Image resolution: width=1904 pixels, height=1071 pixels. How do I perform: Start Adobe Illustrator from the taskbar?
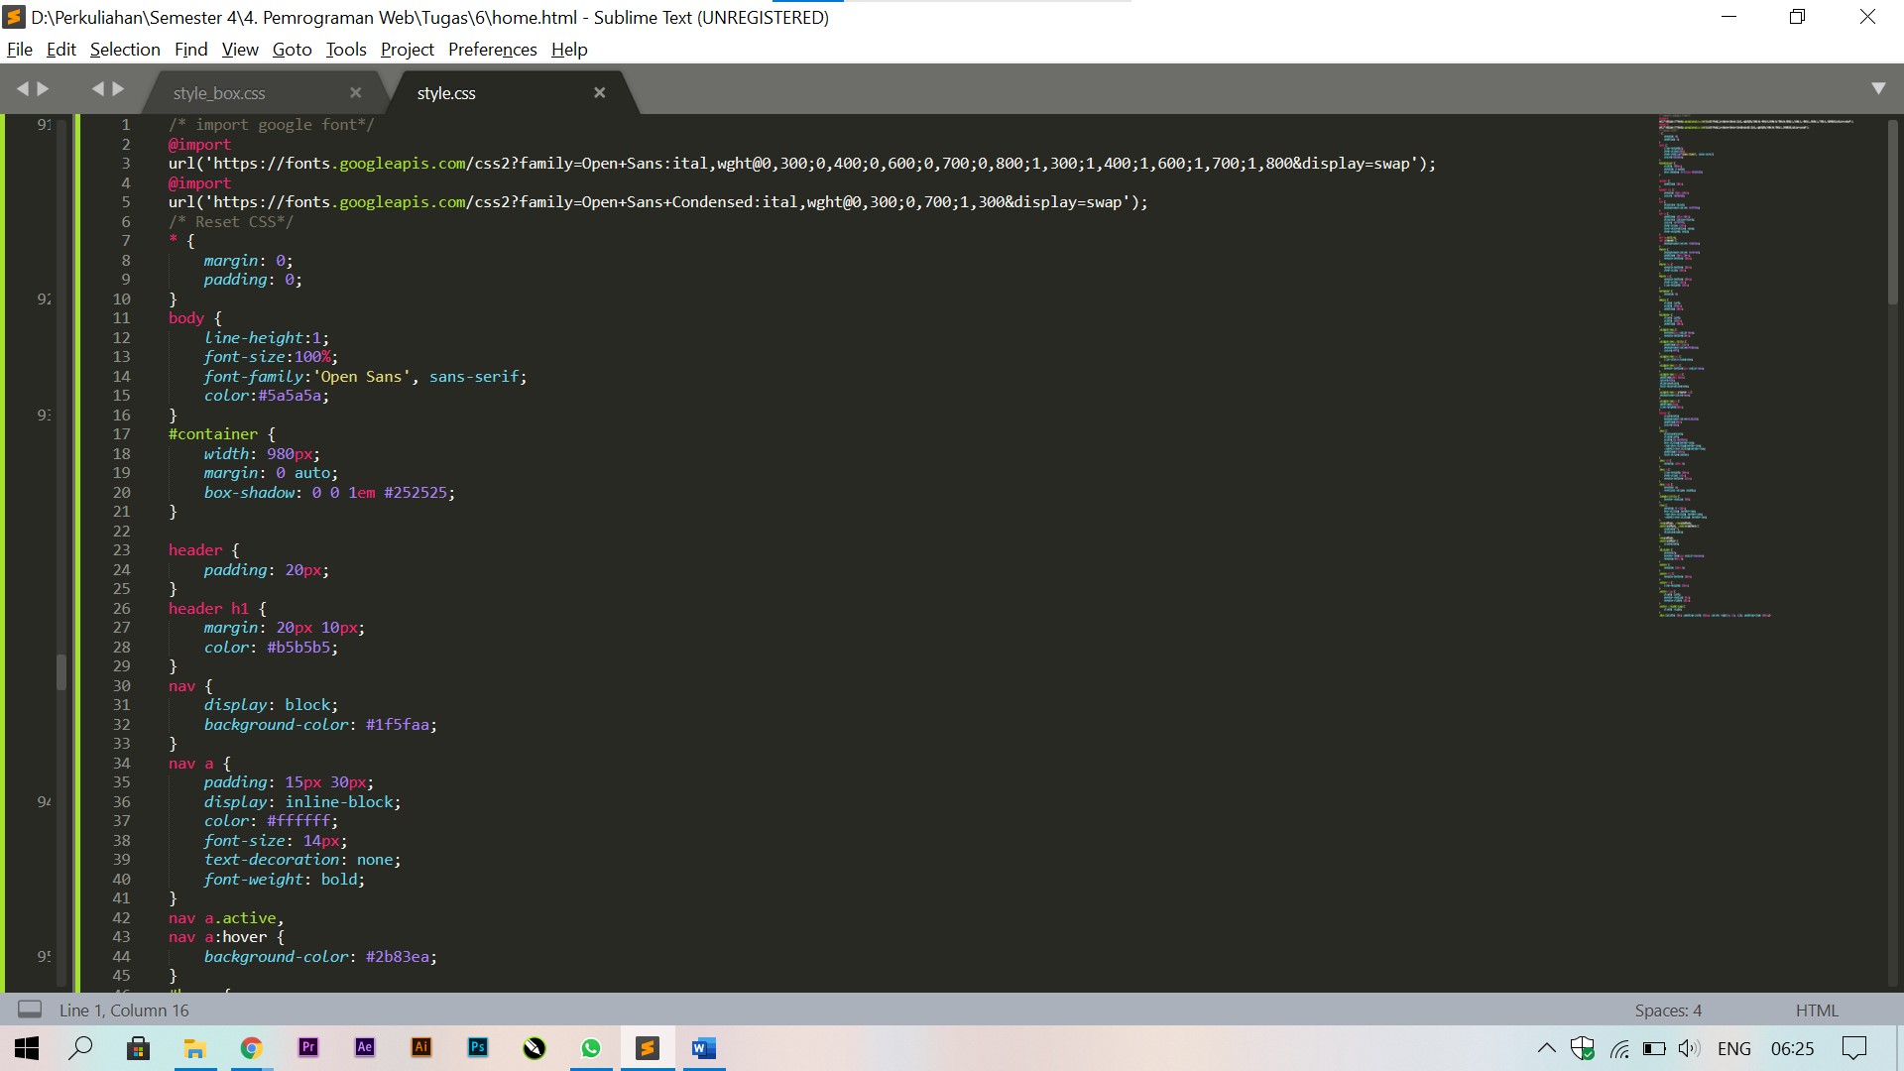[420, 1048]
